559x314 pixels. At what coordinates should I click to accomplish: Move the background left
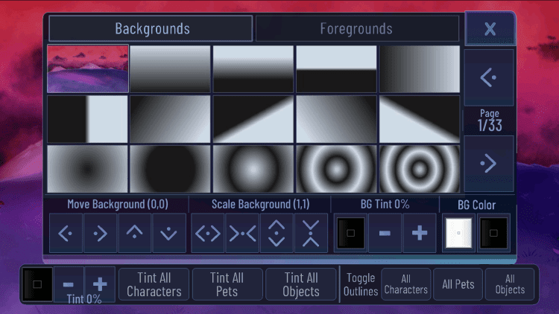point(66,234)
